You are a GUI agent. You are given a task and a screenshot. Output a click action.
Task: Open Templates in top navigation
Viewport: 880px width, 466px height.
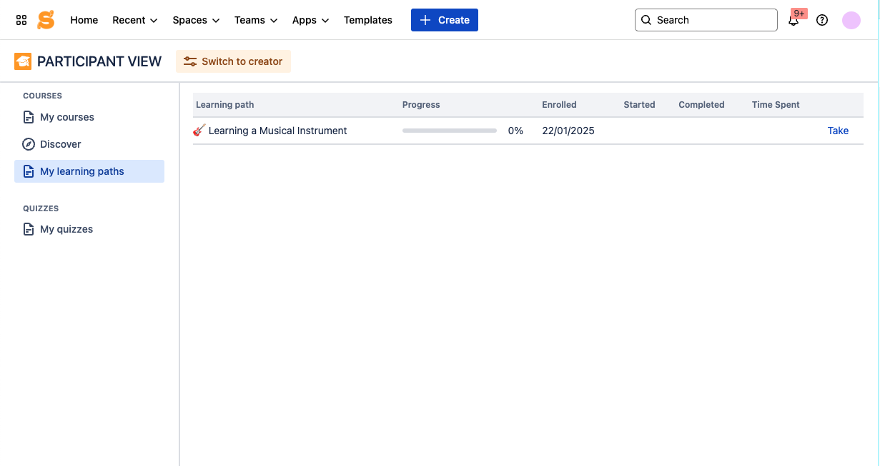coord(368,20)
